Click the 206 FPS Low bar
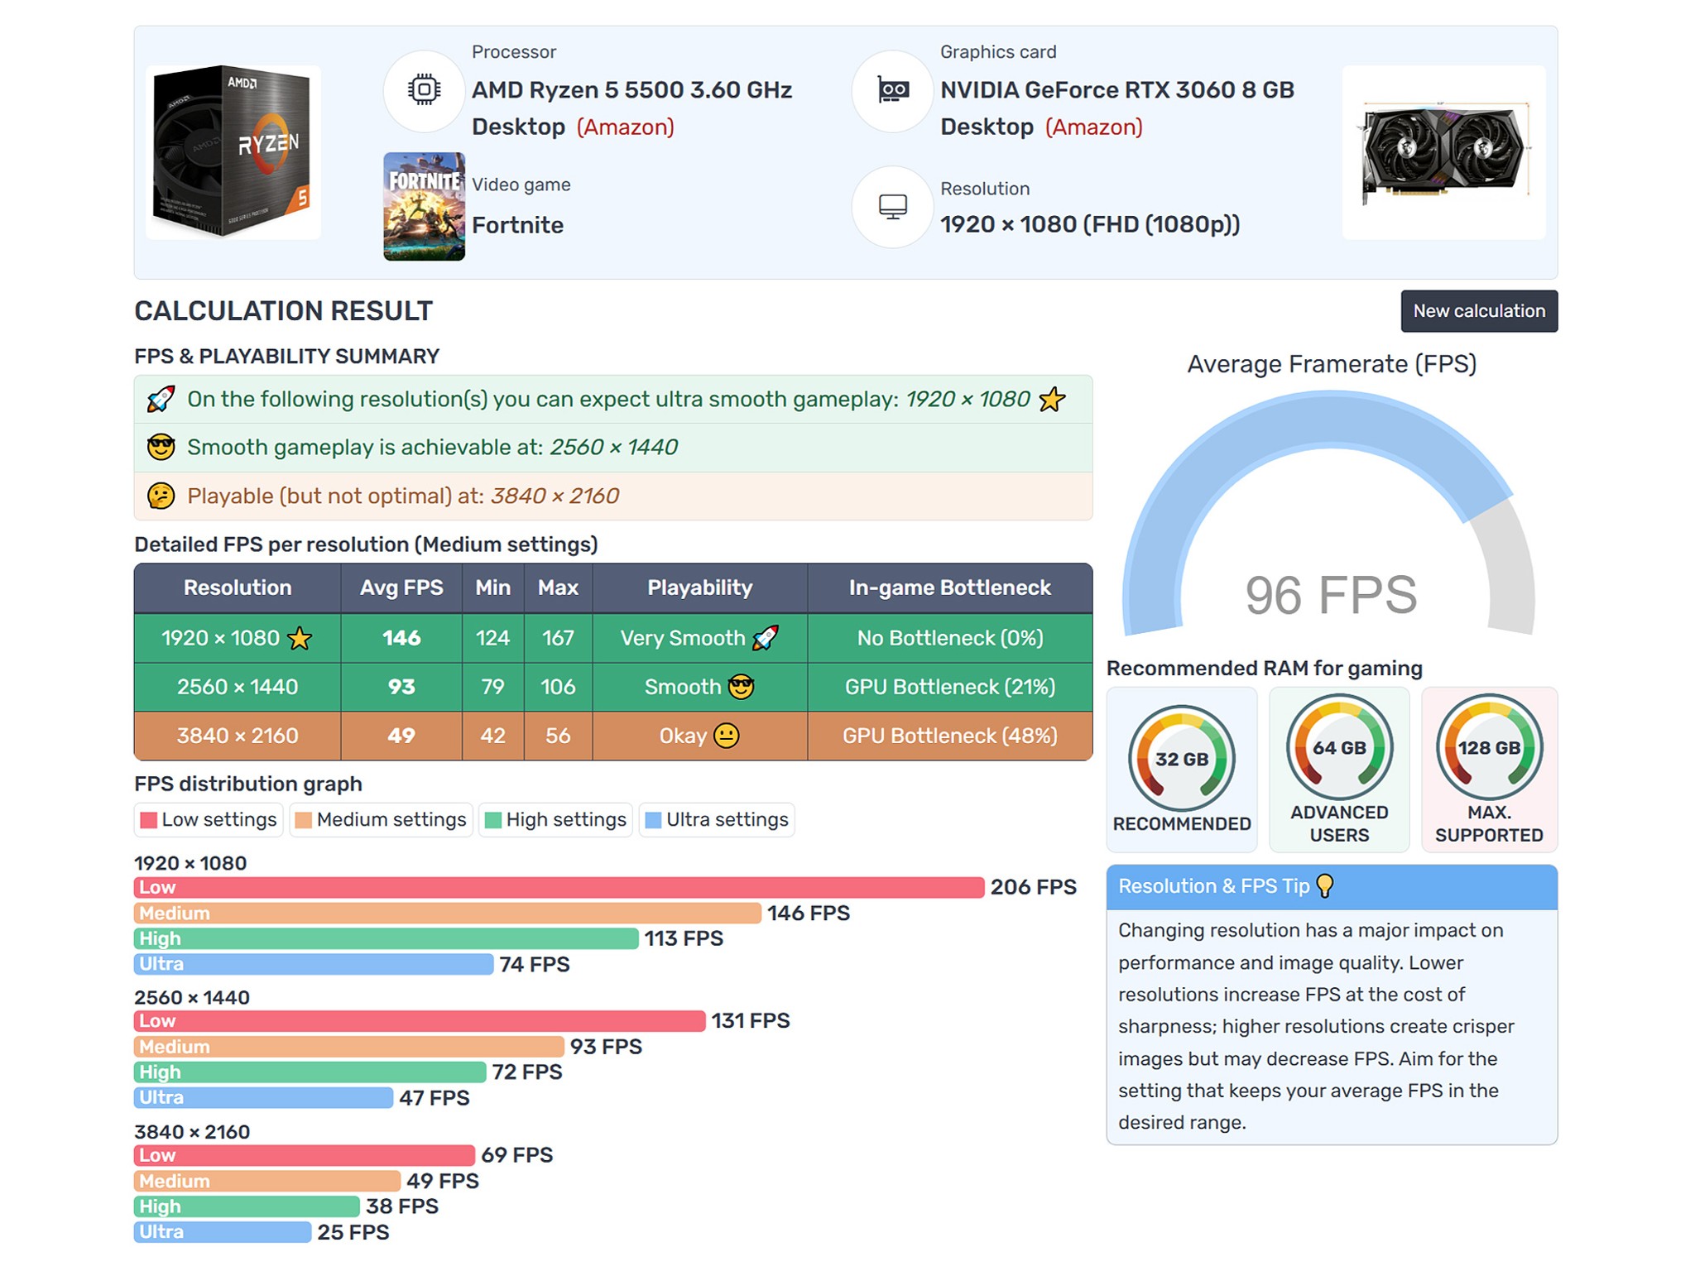The width and height of the screenshot is (1695, 1271). pos(559,888)
